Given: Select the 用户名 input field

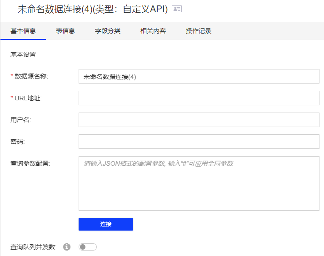Looking at the screenshot, I should click(x=199, y=120).
